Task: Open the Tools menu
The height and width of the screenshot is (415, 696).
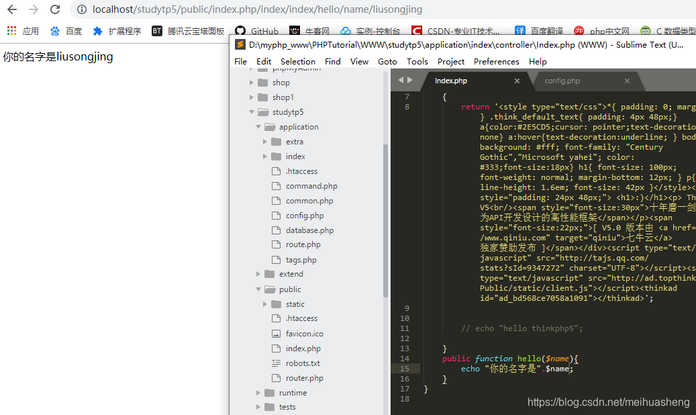Action: pyautogui.click(x=417, y=62)
